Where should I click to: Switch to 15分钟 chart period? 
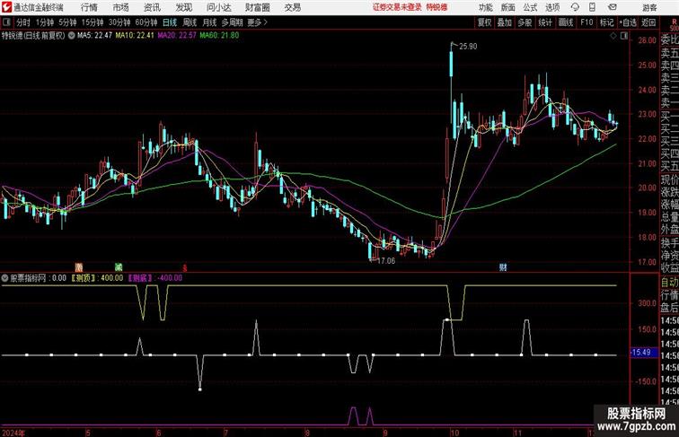click(x=93, y=22)
